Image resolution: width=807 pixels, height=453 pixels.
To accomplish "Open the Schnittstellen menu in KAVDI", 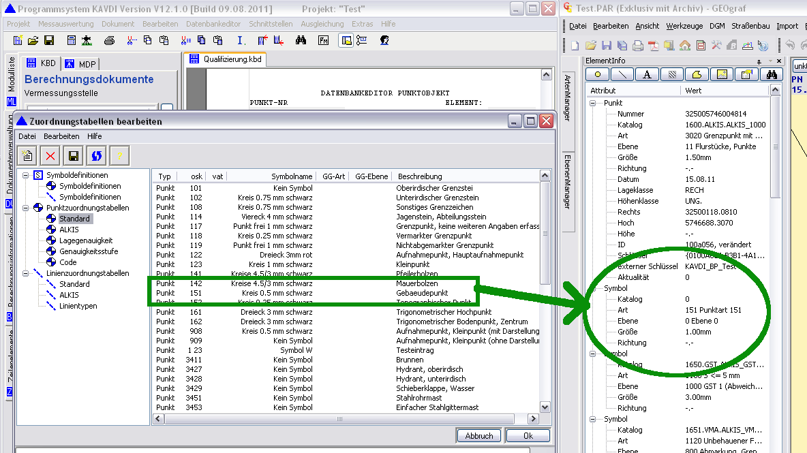I will 271,24.
